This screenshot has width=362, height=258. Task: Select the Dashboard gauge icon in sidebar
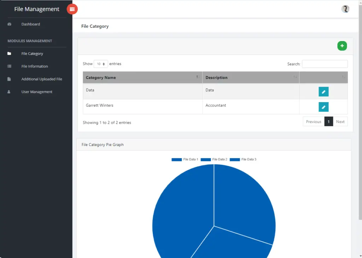[x=8, y=24]
